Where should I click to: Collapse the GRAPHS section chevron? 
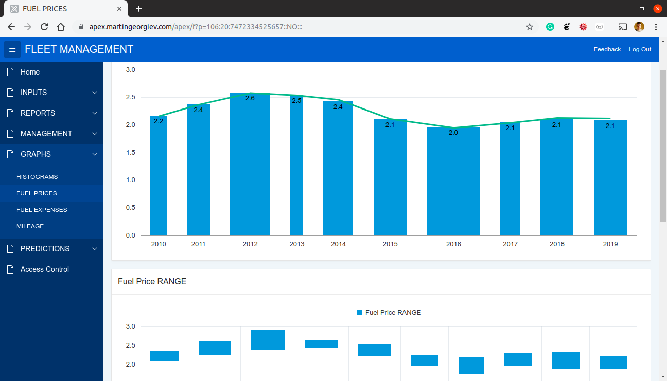click(x=95, y=154)
